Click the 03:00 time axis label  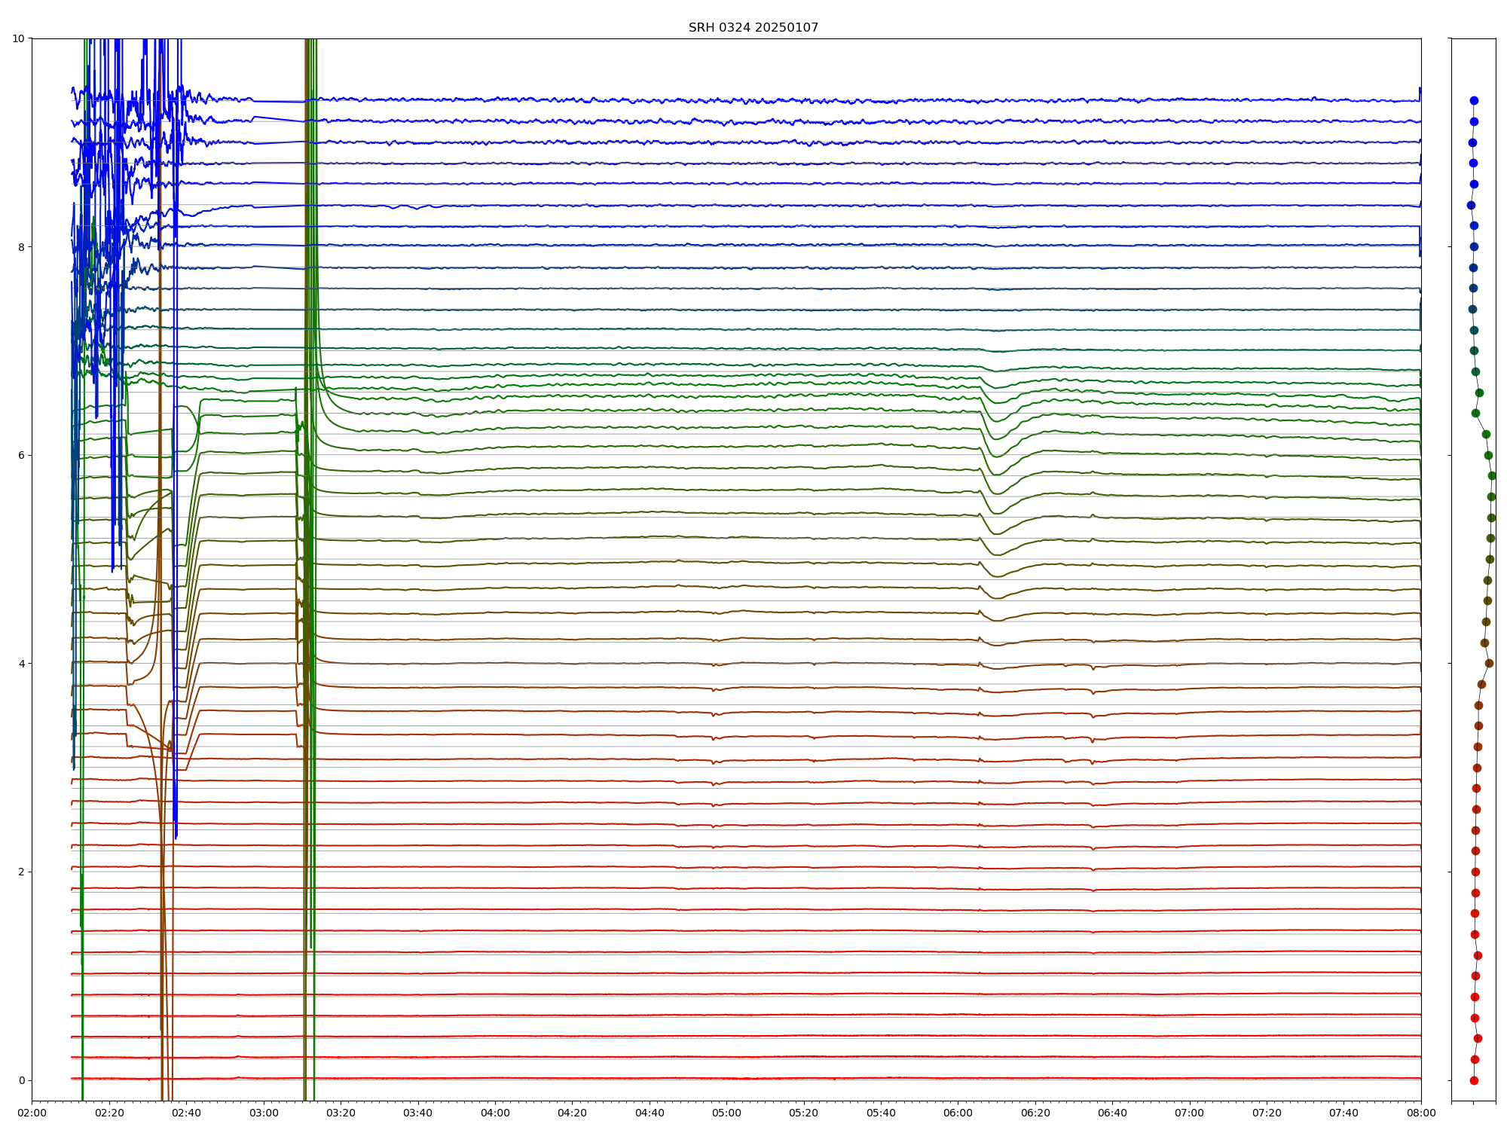pyautogui.click(x=264, y=1113)
